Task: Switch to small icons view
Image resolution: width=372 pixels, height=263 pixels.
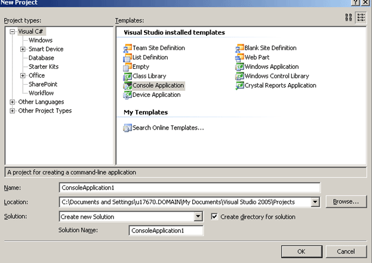Action: click(x=361, y=18)
